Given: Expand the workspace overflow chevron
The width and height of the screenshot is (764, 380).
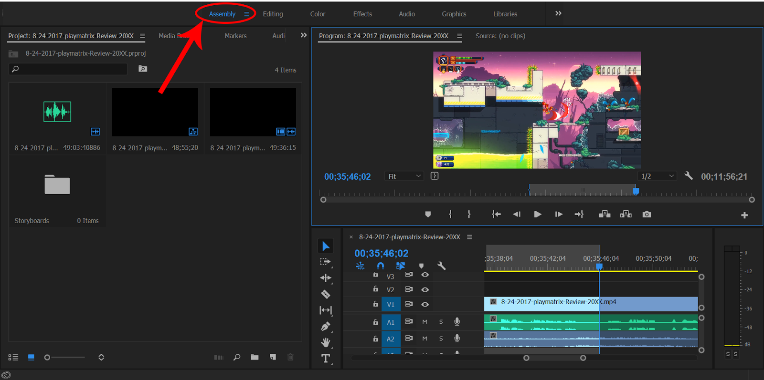Looking at the screenshot, I should (x=558, y=13).
